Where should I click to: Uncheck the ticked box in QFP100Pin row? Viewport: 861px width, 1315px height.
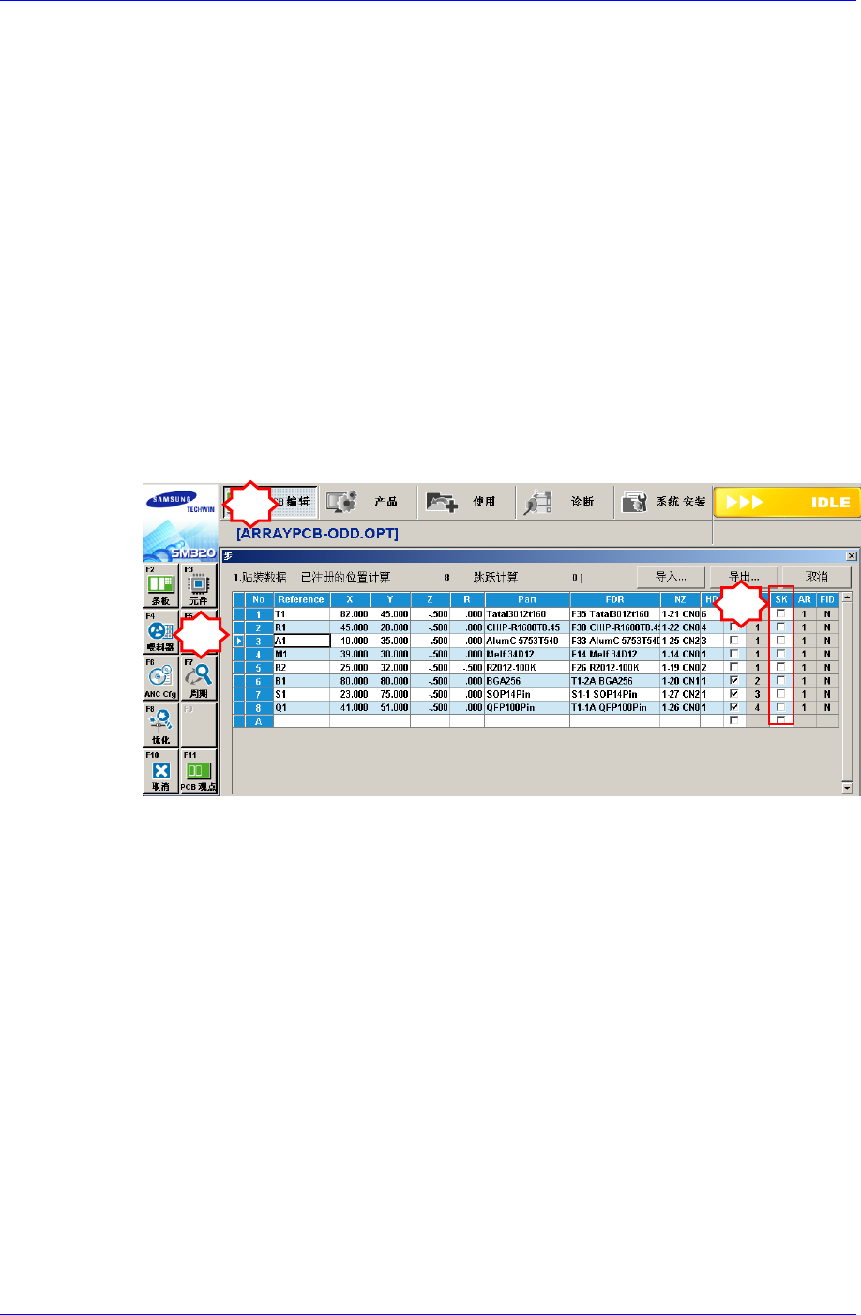[x=733, y=707]
